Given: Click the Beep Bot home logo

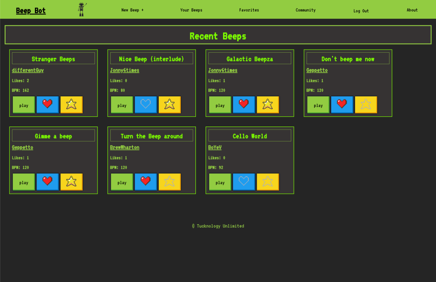Looking at the screenshot, I should click(x=31, y=11).
